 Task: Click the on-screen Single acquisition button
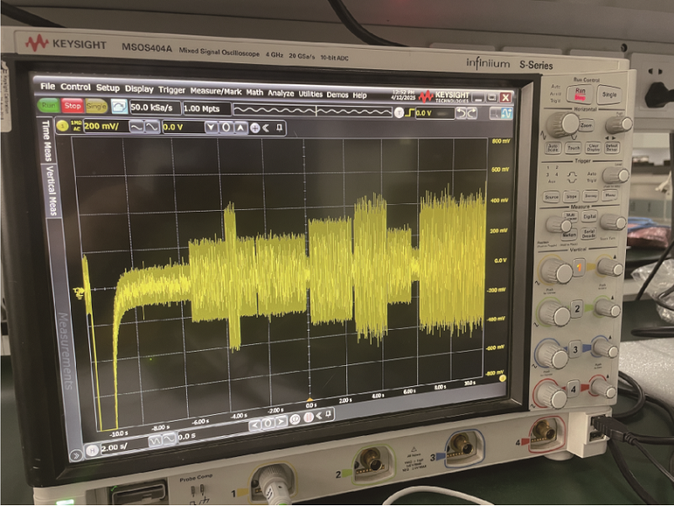click(97, 106)
